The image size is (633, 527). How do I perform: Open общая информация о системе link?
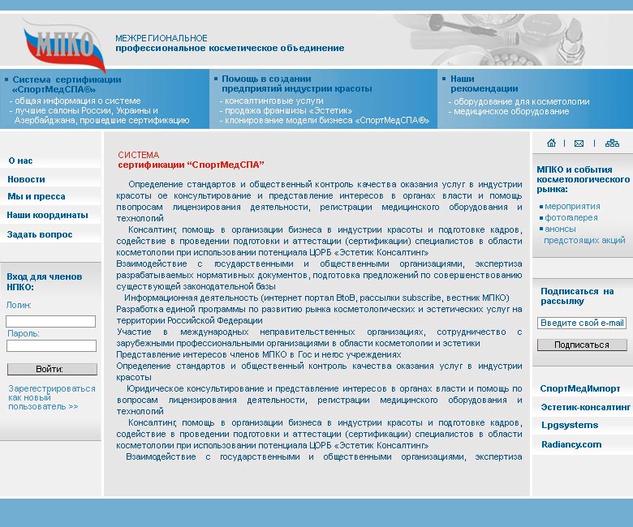[x=75, y=101]
